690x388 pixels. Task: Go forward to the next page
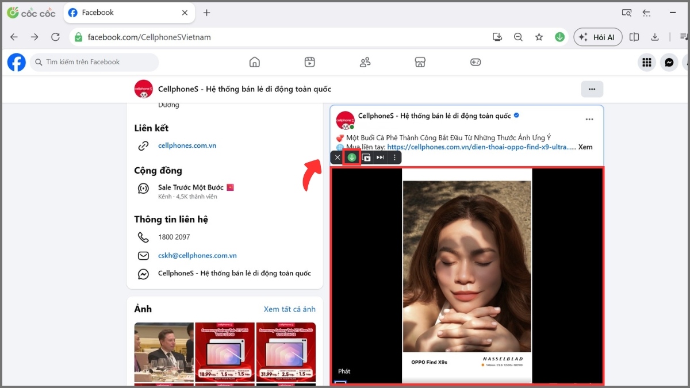click(34, 37)
